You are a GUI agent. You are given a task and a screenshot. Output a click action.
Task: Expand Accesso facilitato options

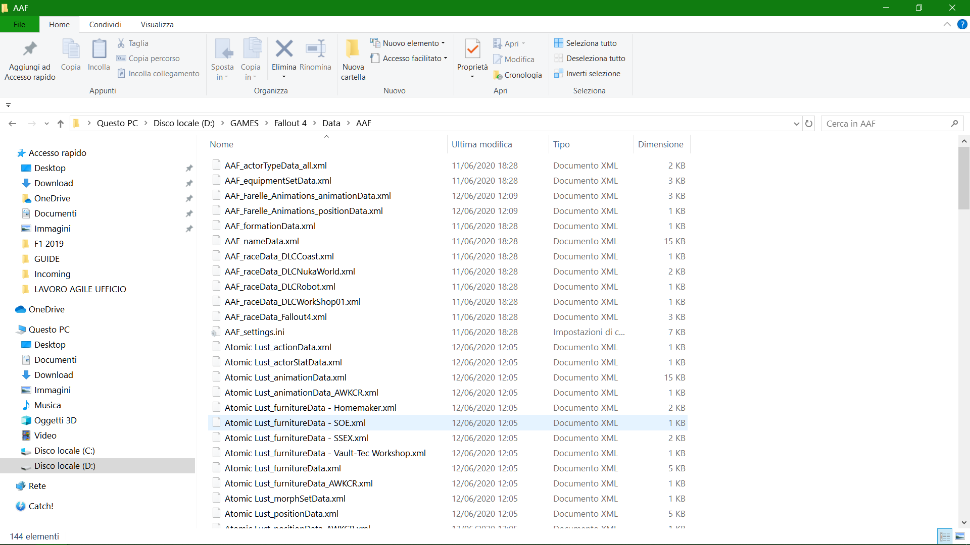click(409, 59)
